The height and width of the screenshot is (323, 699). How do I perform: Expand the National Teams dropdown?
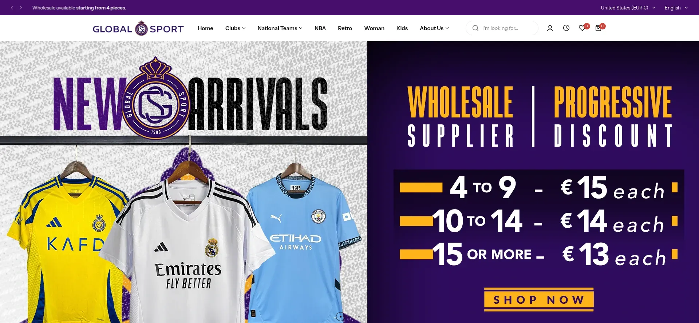[x=280, y=28]
